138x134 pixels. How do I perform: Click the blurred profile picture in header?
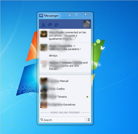pyautogui.click(x=87, y=24)
